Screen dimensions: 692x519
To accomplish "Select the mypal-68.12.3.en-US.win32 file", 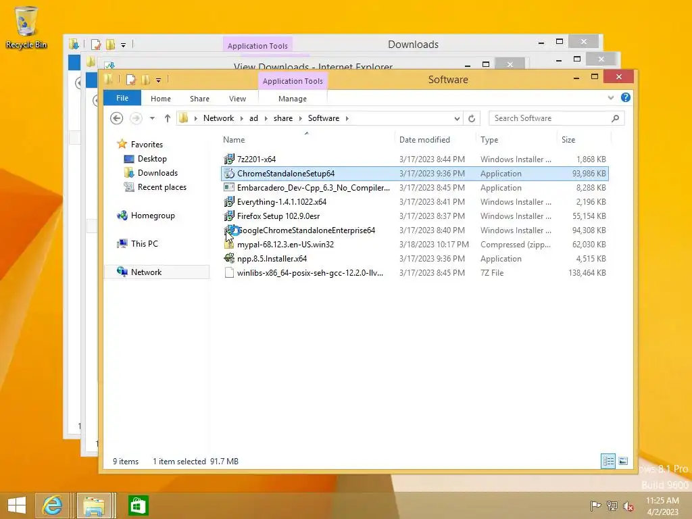I will (x=285, y=245).
